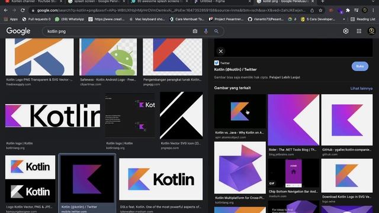The width and height of the screenshot is (379, 213).
Task: Open the (59) WhatsApp bookmark
Action: tap(70, 19)
